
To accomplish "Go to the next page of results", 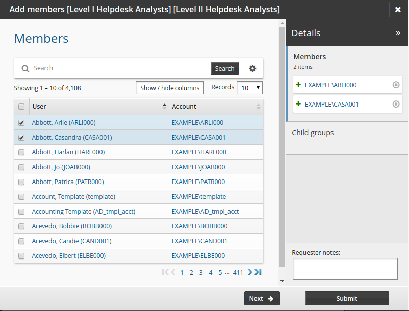I will click(250, 272).
